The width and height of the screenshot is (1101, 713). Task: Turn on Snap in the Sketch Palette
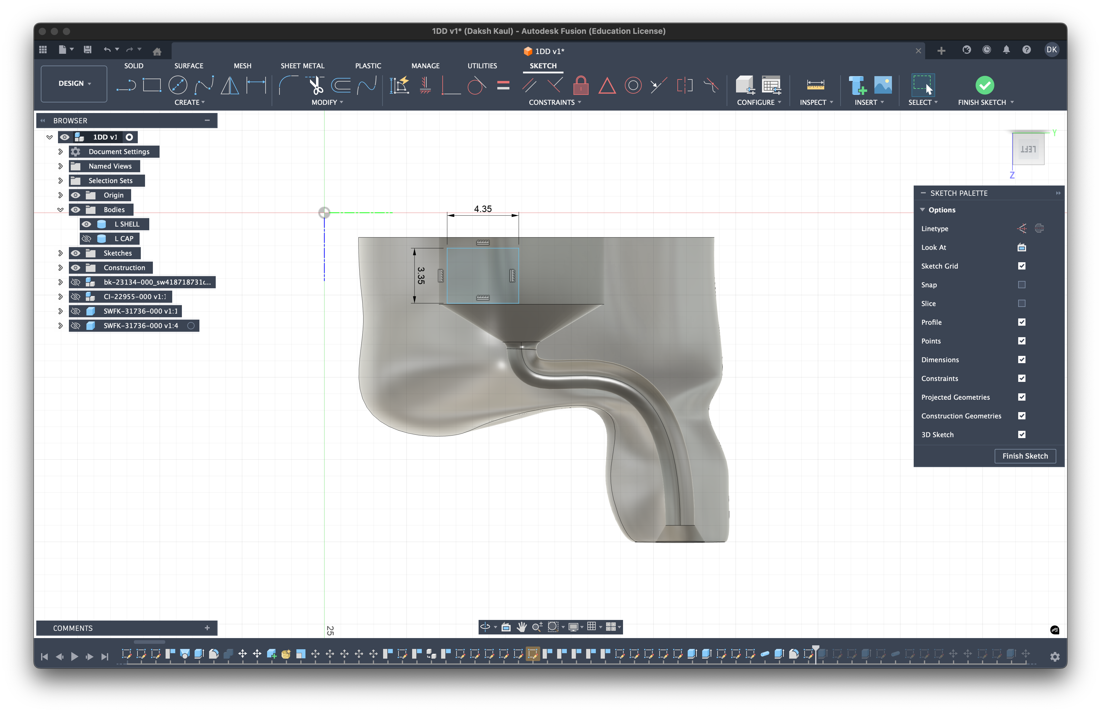tap(1022, 285)
